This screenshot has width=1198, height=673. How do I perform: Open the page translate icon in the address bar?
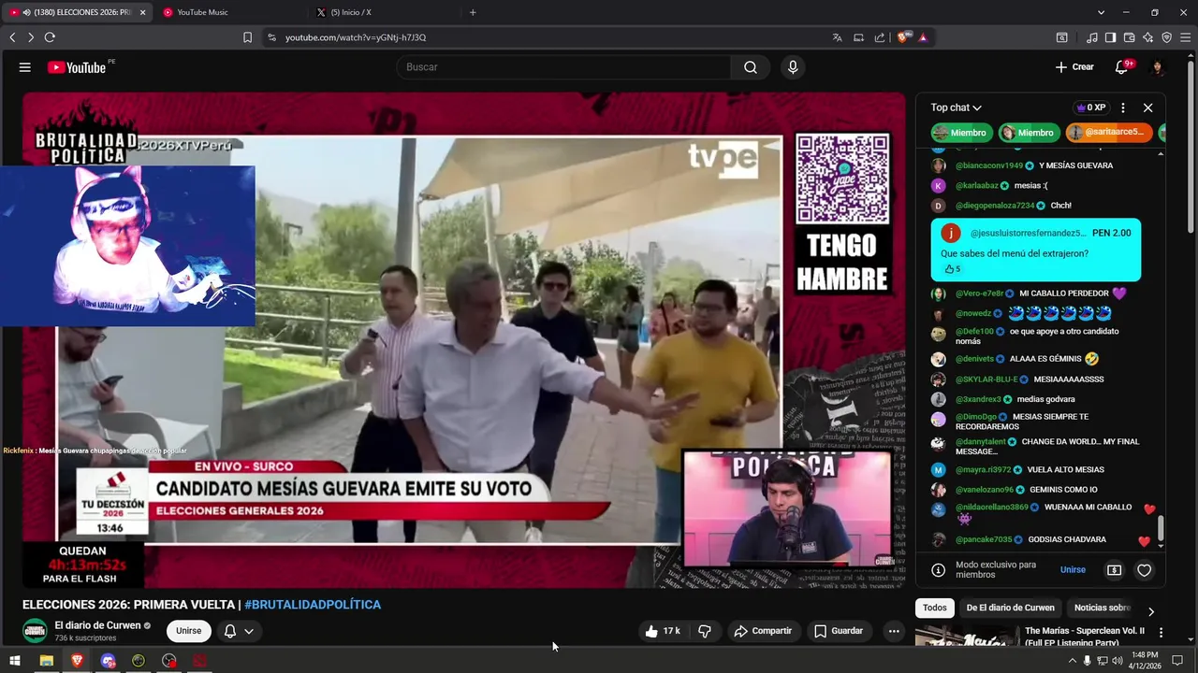coord(837,37)
